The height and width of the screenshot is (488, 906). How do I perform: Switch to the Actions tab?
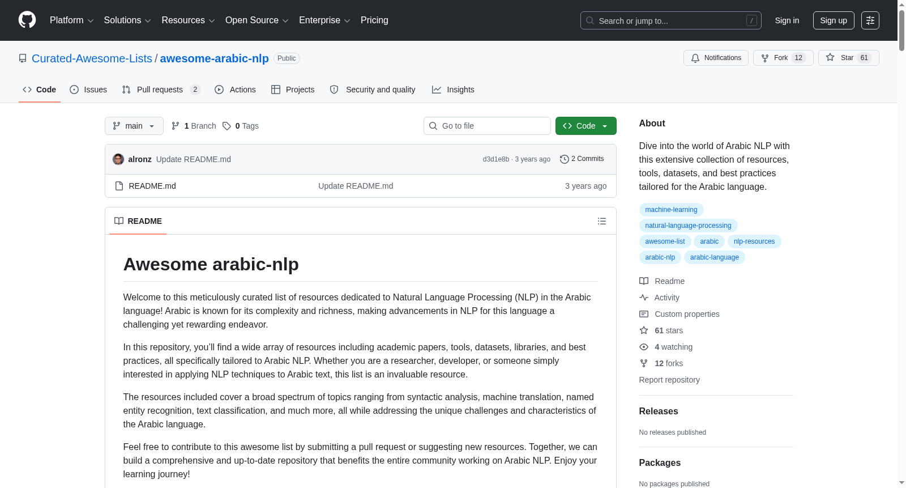pyautogui.click(x=235, y=90)
